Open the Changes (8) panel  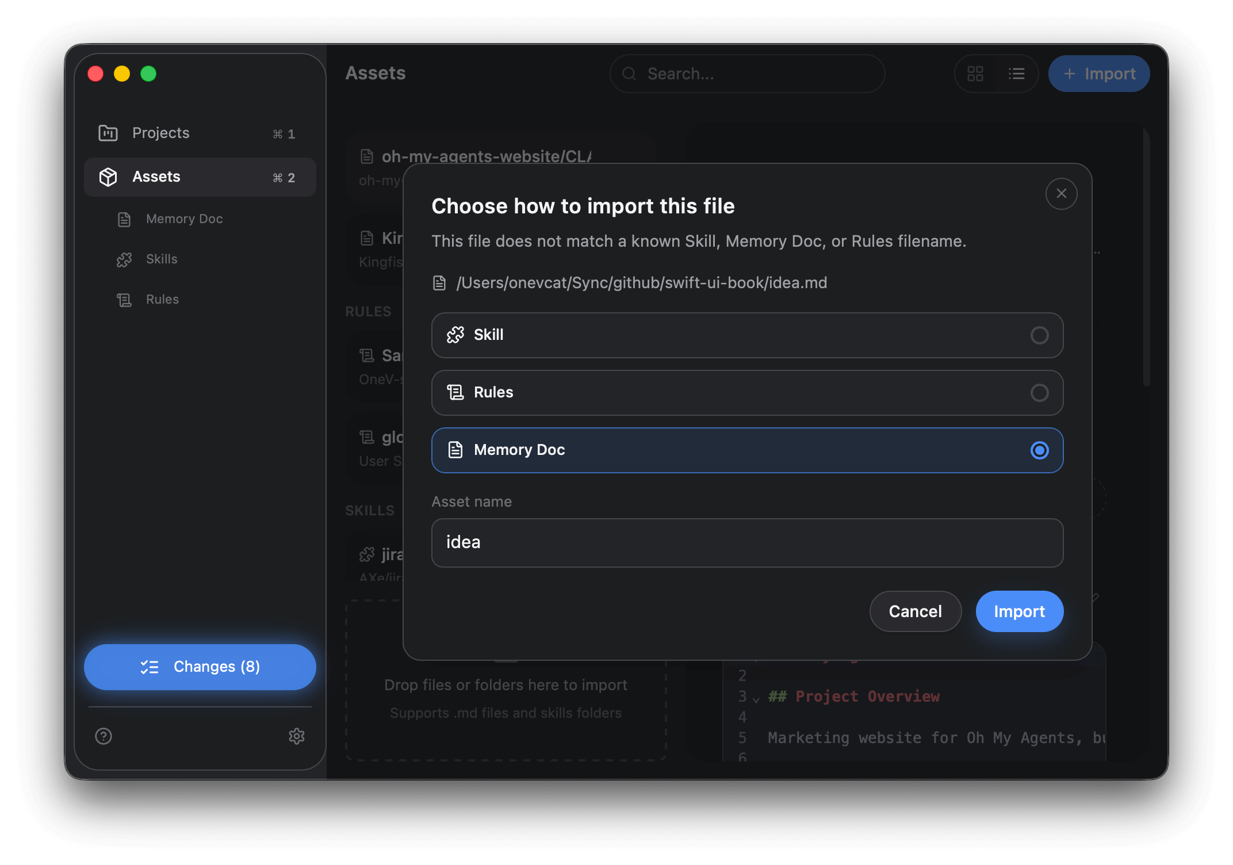click(200, 667)
